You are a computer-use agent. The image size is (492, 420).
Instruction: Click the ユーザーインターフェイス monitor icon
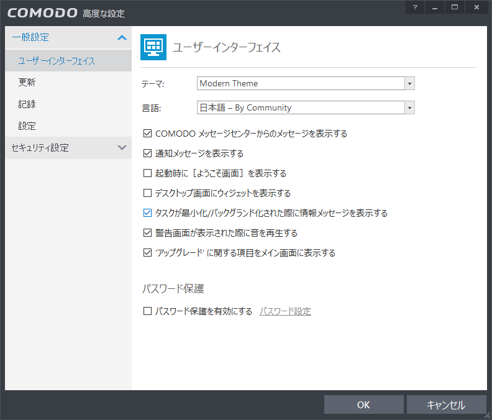(153, 47)
